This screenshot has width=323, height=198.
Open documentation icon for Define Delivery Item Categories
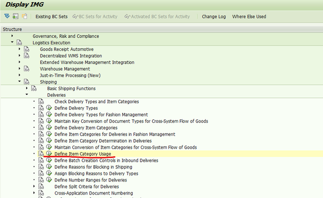pos(41,127)
